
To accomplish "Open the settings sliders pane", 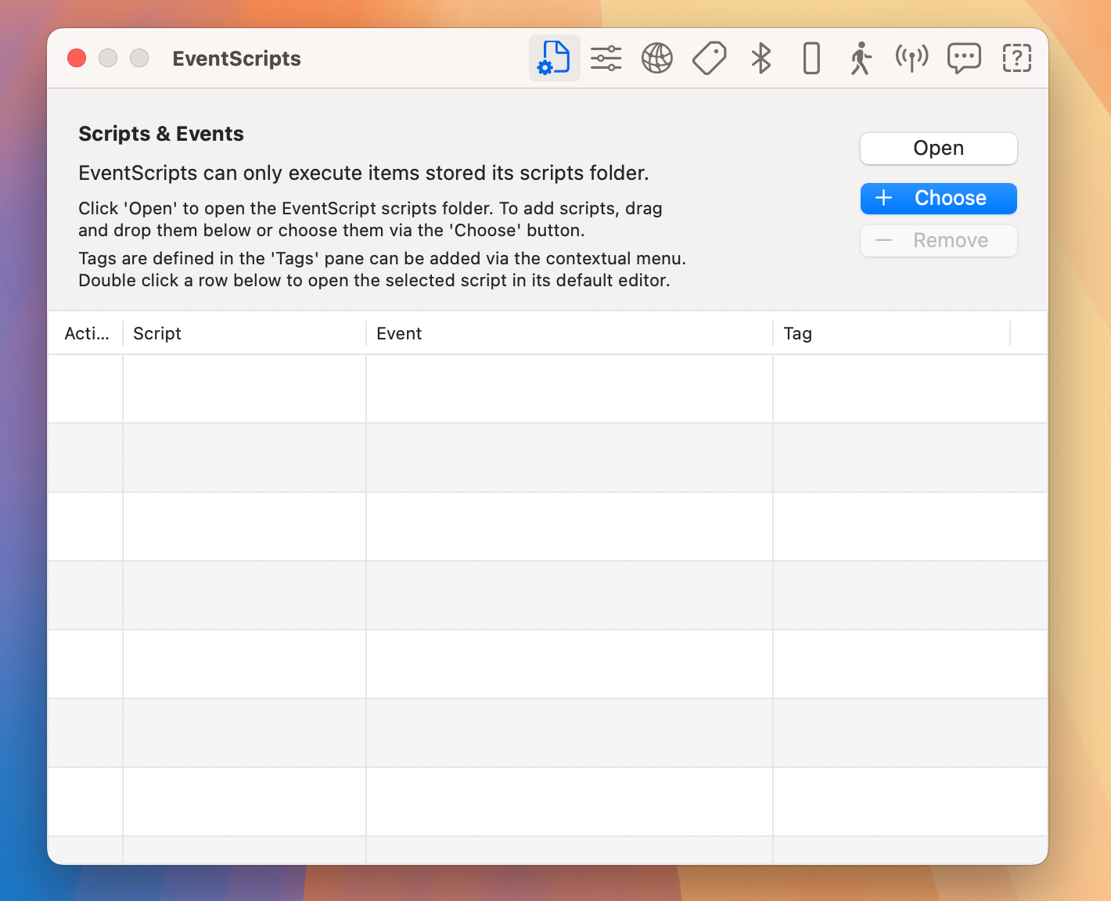I will point(606,58).
